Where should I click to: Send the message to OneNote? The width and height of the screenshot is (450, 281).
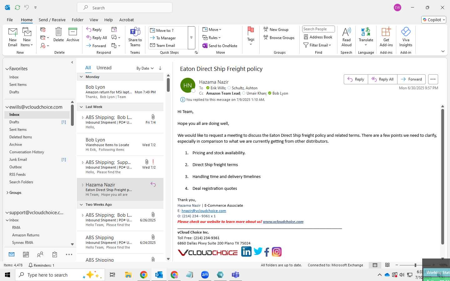pos(220,46)
